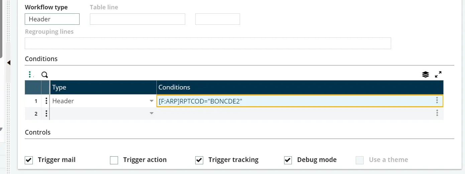Viewport: 465px width, 174px height.
Task: Click the Workflow type Header field
Action: 52,19
